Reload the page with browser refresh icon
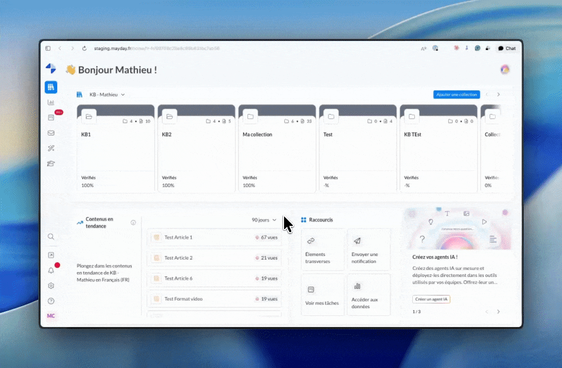Viewport: 562px width, 368px height. pos(84,49)
